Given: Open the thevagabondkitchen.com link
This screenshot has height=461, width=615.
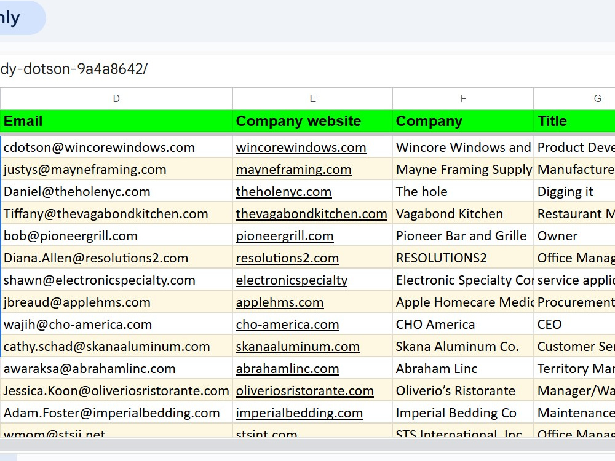Looking at the screenshot, I should click(x=311, y=214).
